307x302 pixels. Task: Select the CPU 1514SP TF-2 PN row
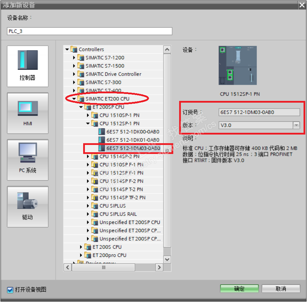[x=113, y=198]
